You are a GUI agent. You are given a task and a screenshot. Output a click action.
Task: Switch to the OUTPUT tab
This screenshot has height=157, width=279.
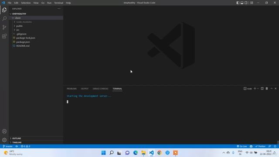pyautogui.click(x=85, y=89)
